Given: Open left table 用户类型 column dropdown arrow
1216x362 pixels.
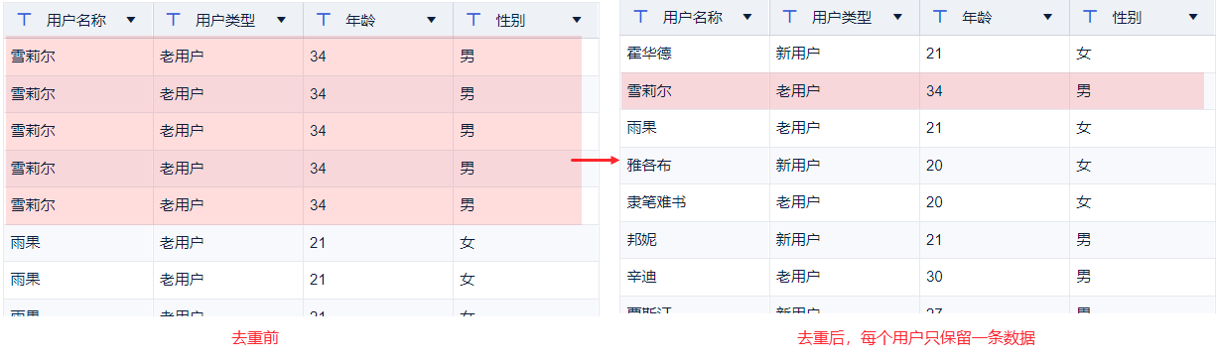Looking at the screenshot, I should (x=281, y=20).
